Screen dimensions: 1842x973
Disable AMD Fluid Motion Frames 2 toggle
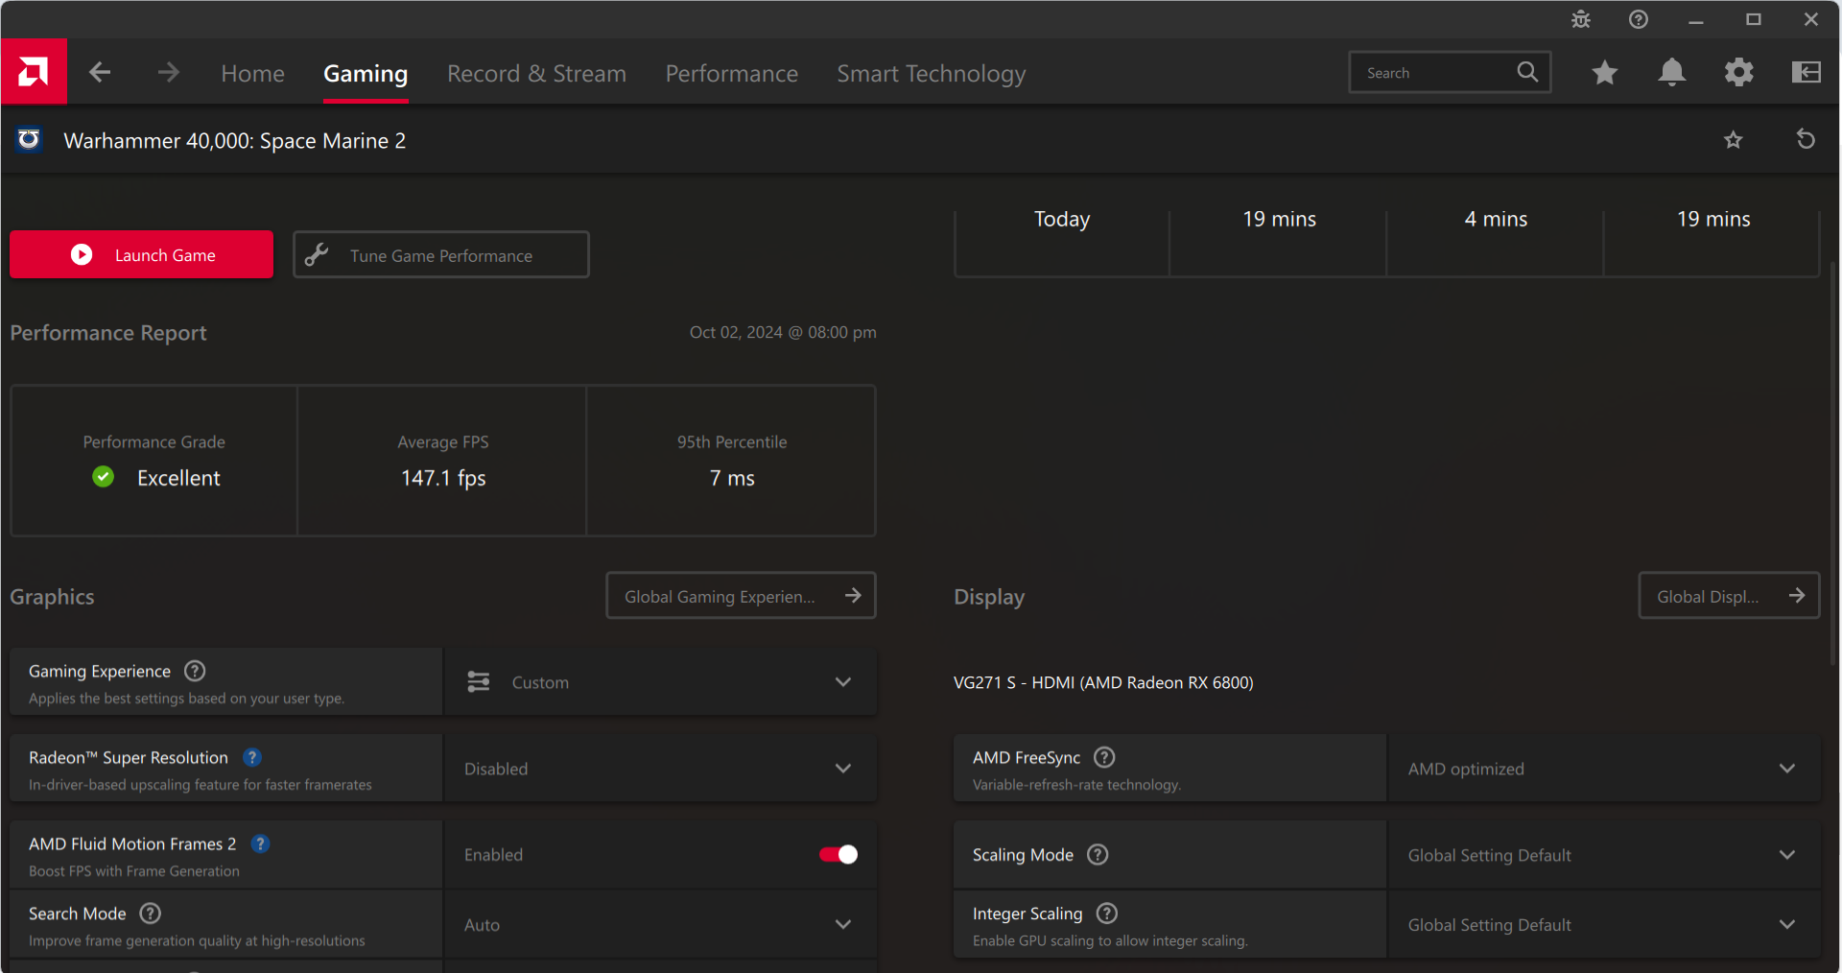[x=838, y=854]
